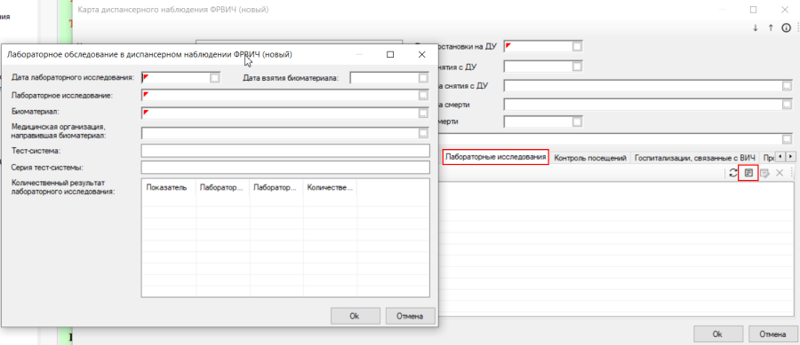This screenshot has height=345, width=800.
Task: Click Ok in laboratory examination dialog
Action: [355, 316]
